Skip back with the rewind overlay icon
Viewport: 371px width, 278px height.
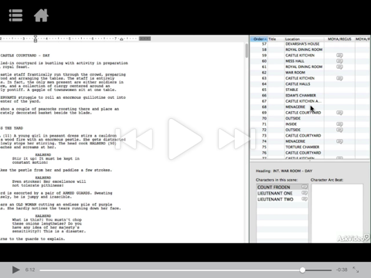pyautogui.click(x=134, y=139)
